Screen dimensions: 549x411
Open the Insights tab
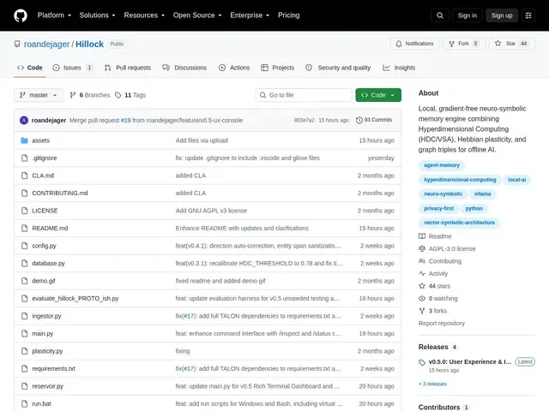(x=399, y=68)
